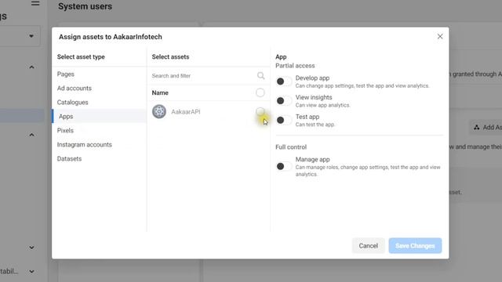Open the hamburger menu icon
The width and height of the screenshot is (502, 282).
pos(35,3)
